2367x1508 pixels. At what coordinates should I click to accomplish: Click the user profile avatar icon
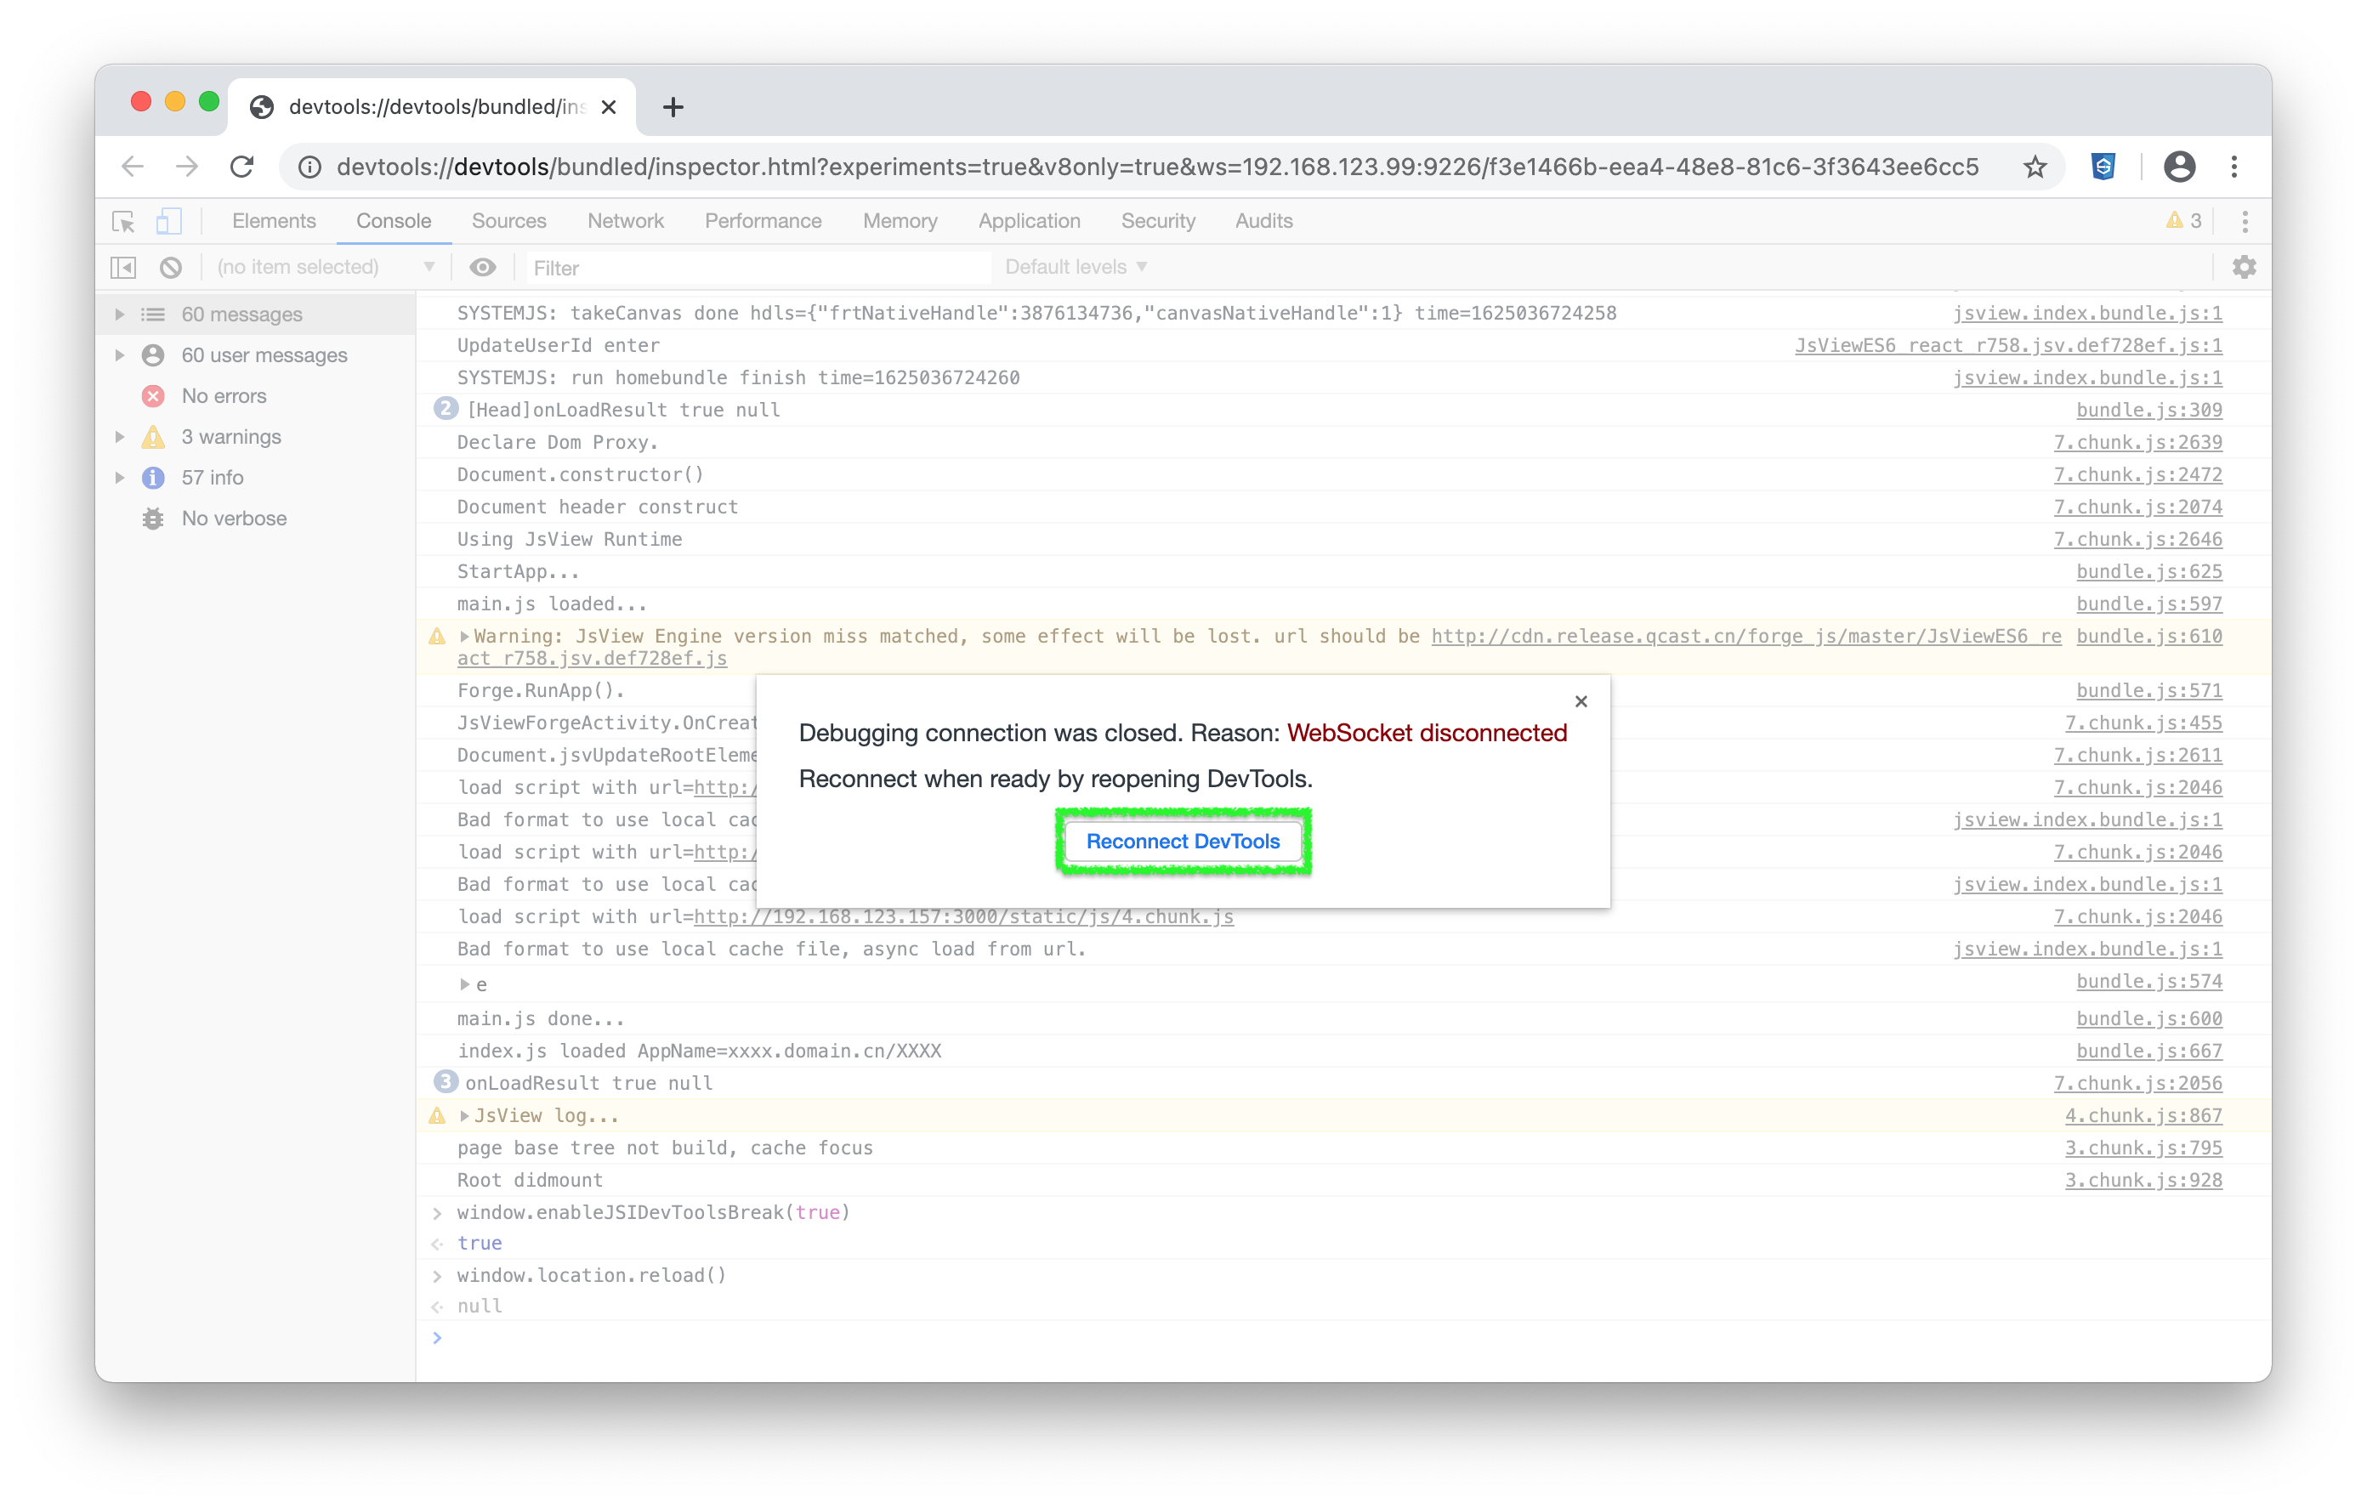point(2179,167)
